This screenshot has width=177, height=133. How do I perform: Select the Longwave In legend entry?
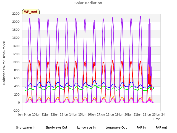click(84, 127)
